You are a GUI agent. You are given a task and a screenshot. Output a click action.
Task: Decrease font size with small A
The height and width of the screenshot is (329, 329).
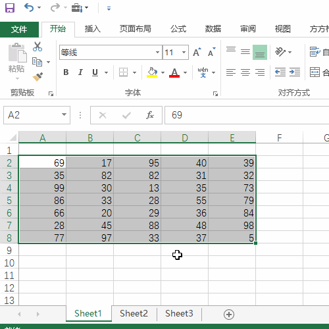pos(212,52)
